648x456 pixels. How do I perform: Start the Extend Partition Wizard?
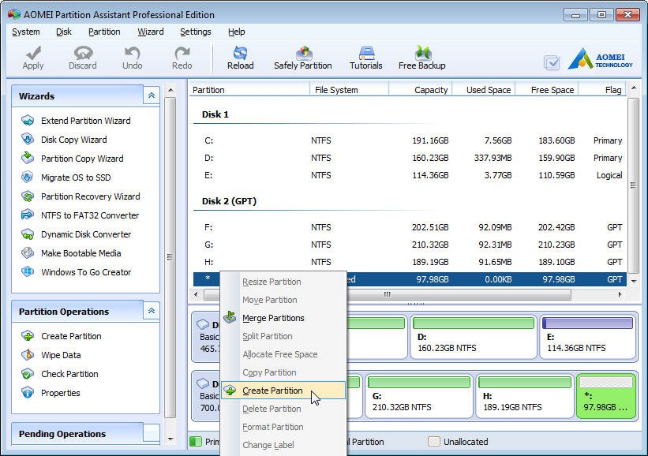(x=85, y=121)
